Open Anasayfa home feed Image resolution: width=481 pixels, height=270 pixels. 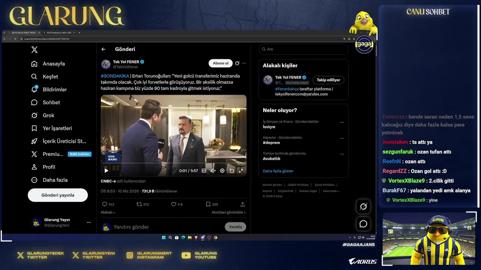tap(48, 64)
